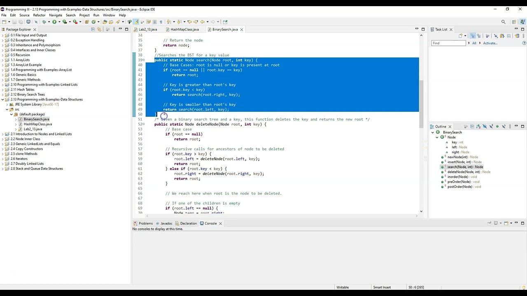
Task: Close the BinarySearch.java editor tab
Action: (242, 30)
